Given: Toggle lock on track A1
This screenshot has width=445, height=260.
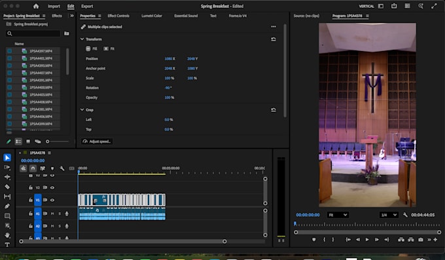Looking at the screenshot, I should 30,214.
